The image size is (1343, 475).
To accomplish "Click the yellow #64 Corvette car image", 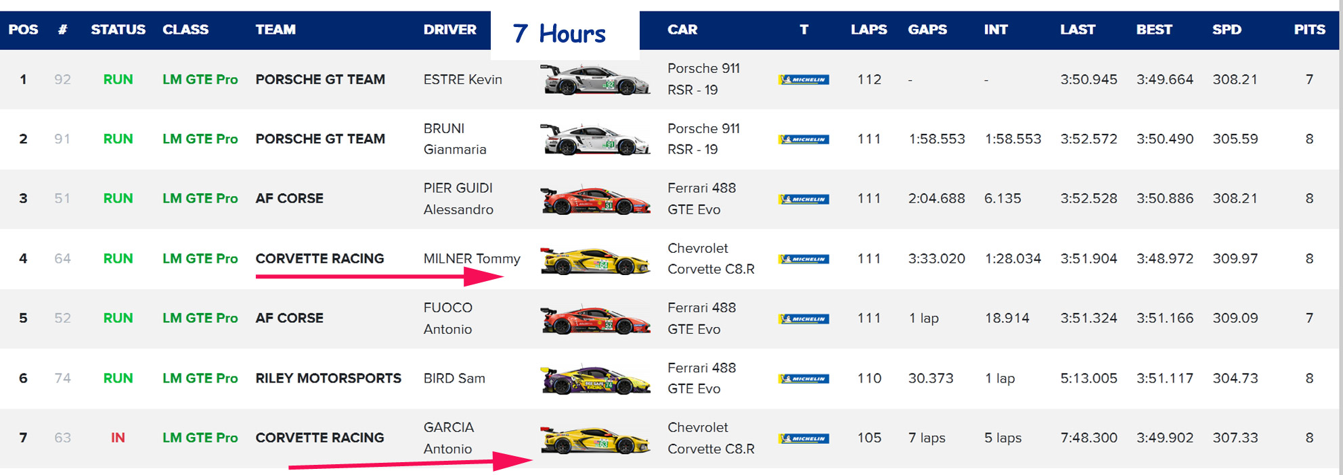I will coord(594,259).
